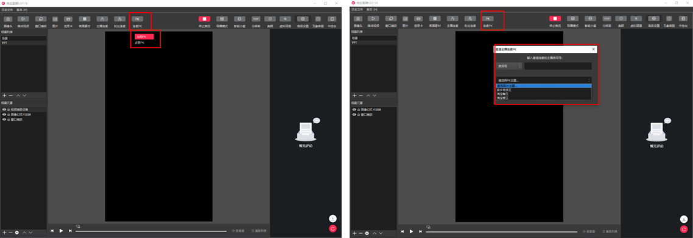Close the 邀请主播连麦PK dialog
The height and width of the screenshot is (238, 693).
594,49
